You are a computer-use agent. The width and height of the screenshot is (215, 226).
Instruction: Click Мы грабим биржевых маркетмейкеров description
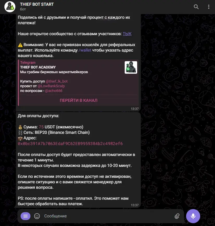(54, 72)
